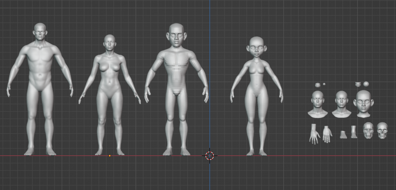The height and width of the screenshot is (190, 396).
Task: Select the tiny eyeball sphere above the leftmost bust
Action: 324,84
